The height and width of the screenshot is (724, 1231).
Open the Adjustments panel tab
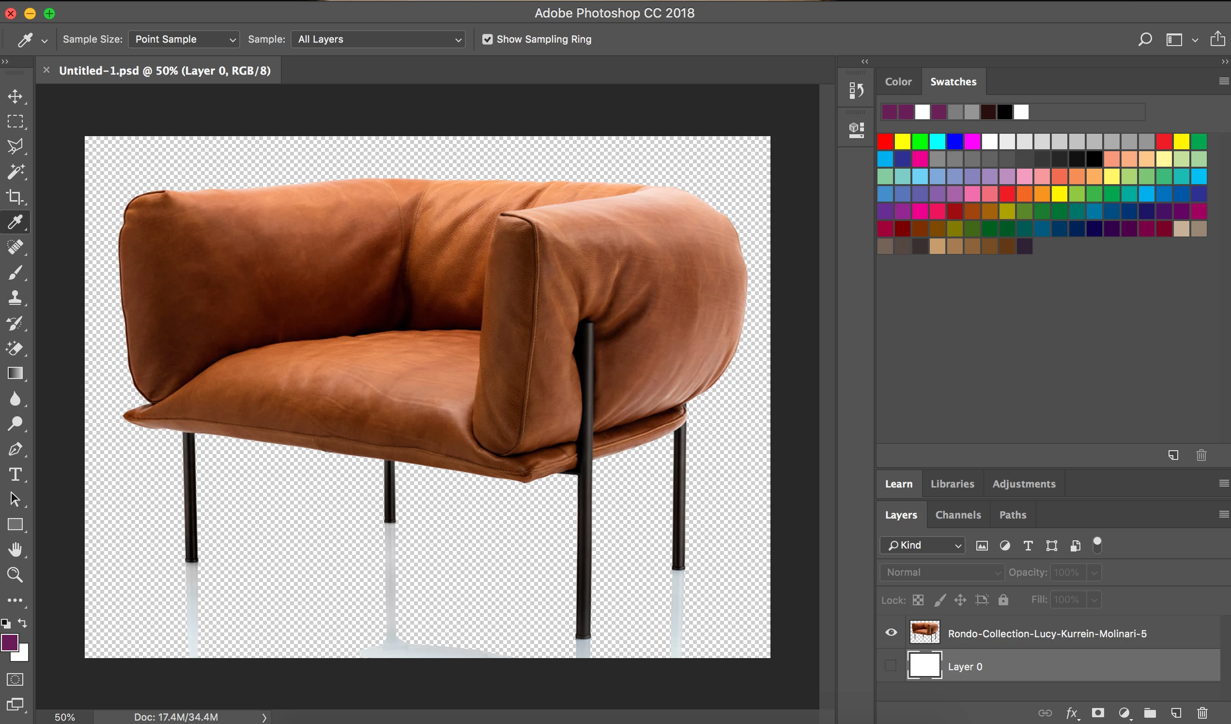tap(1023, 484)
